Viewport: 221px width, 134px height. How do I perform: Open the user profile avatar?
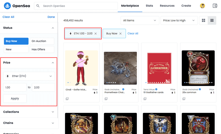tap(202, 6)
